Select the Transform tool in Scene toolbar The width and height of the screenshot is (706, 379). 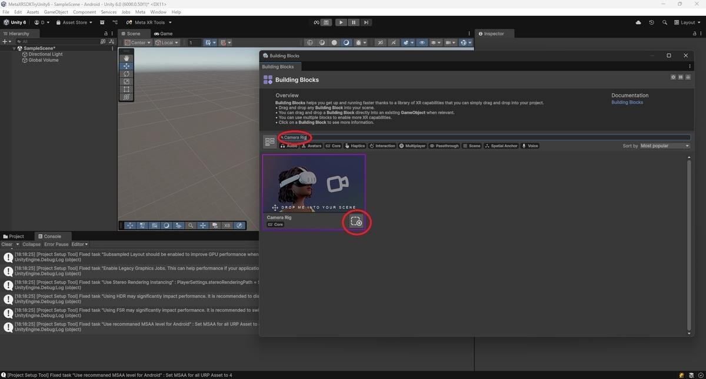point(126,97)
